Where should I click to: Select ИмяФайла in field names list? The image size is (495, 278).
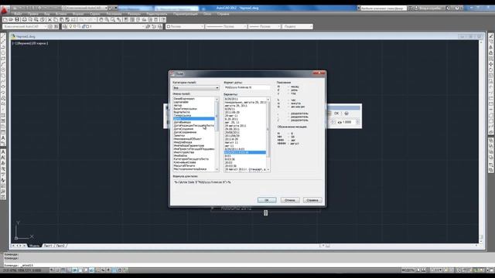pyautogui.click(x=180, y=156)
